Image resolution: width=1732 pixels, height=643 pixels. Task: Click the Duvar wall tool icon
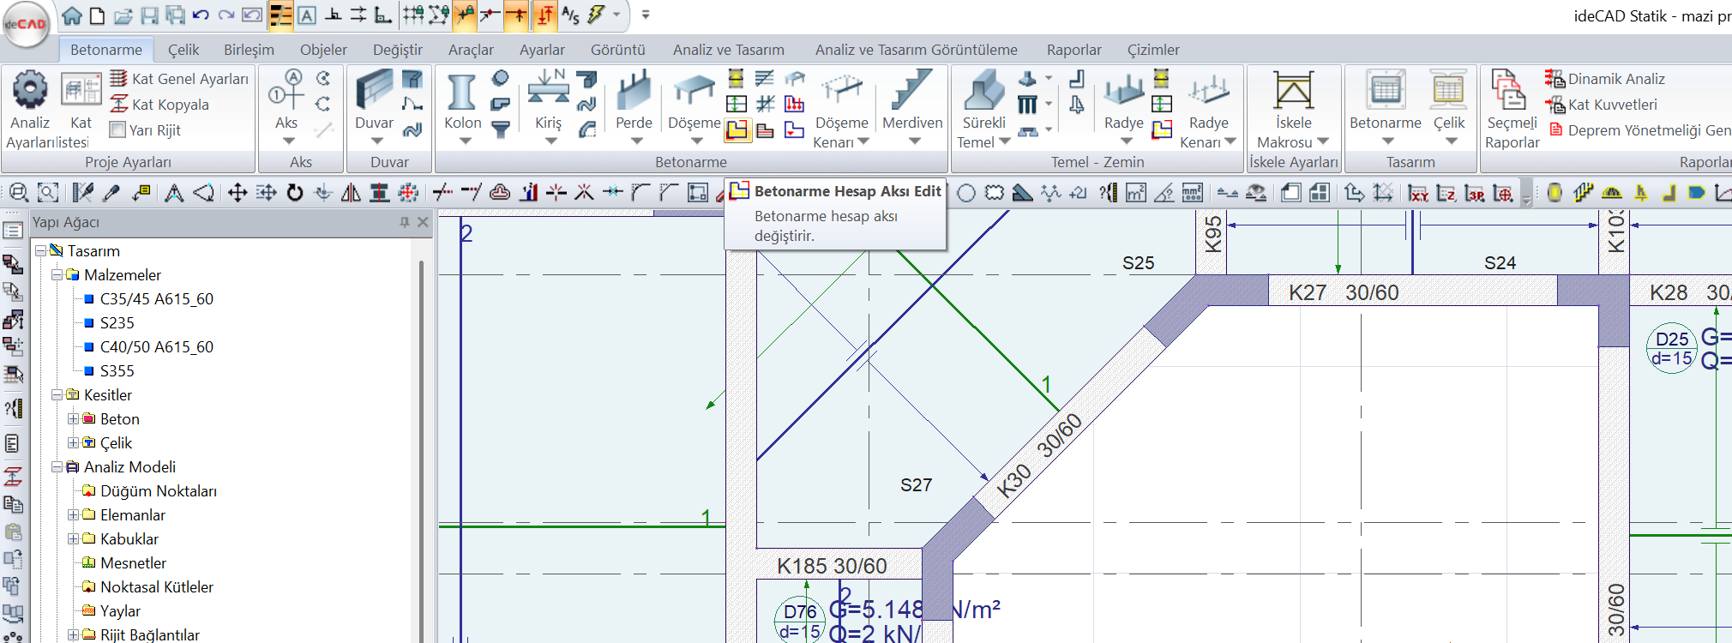[x=375, y=90]
